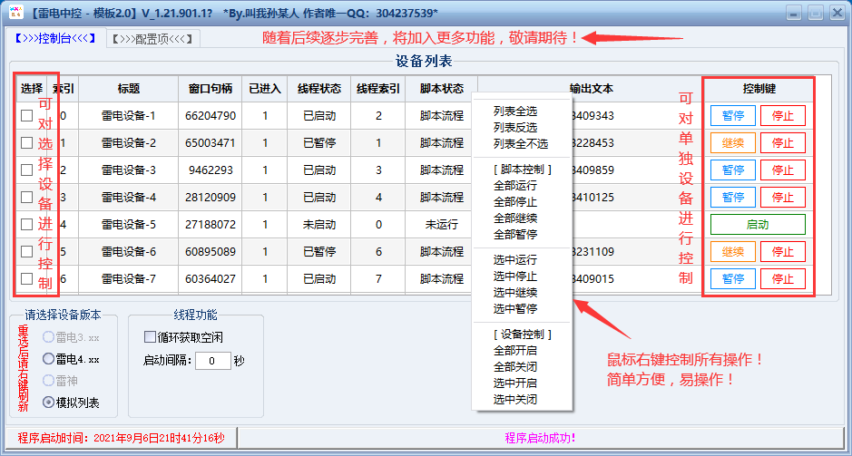
Task: Select the 雷电设备-1 title cell
Action: click(x=129, y=116)
